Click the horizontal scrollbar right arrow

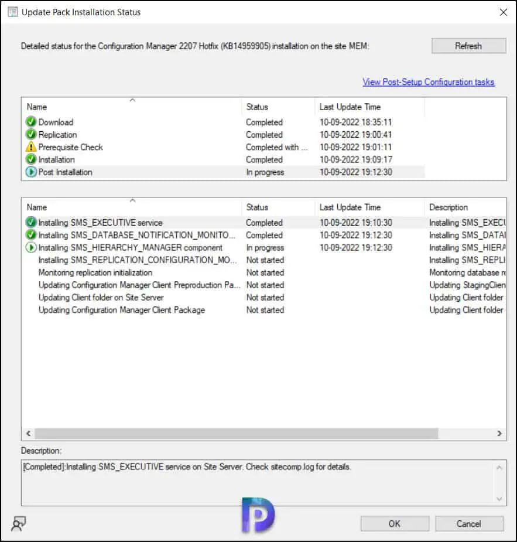499,433
